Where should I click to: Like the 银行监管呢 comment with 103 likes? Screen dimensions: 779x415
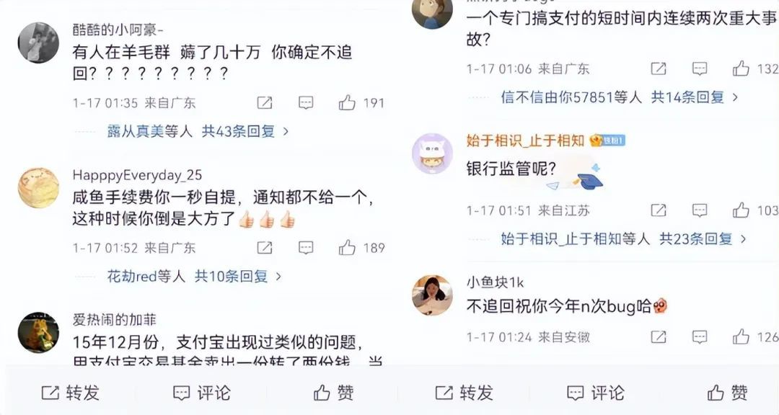tap(741, 210)
